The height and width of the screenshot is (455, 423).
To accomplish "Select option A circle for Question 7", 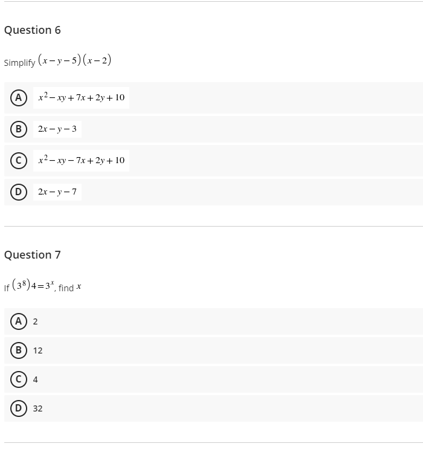I will (19, 321).
